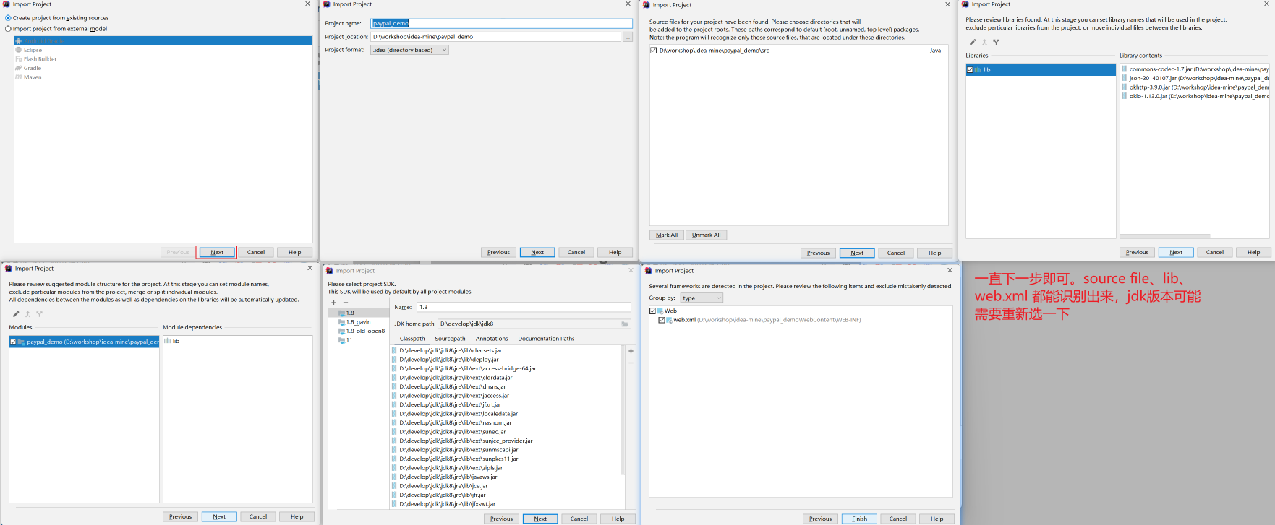The width and height of the screenshot is (1275, 525).
Task: Select the 1.8_gavin SDK in the list
Action: (x=358, y=322)
